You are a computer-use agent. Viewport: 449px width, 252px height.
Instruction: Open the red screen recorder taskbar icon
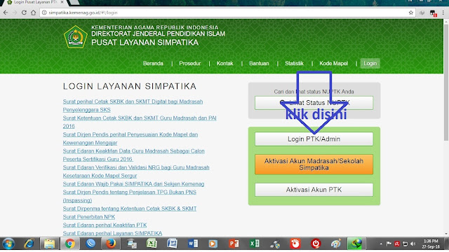[x=295, y=244]
